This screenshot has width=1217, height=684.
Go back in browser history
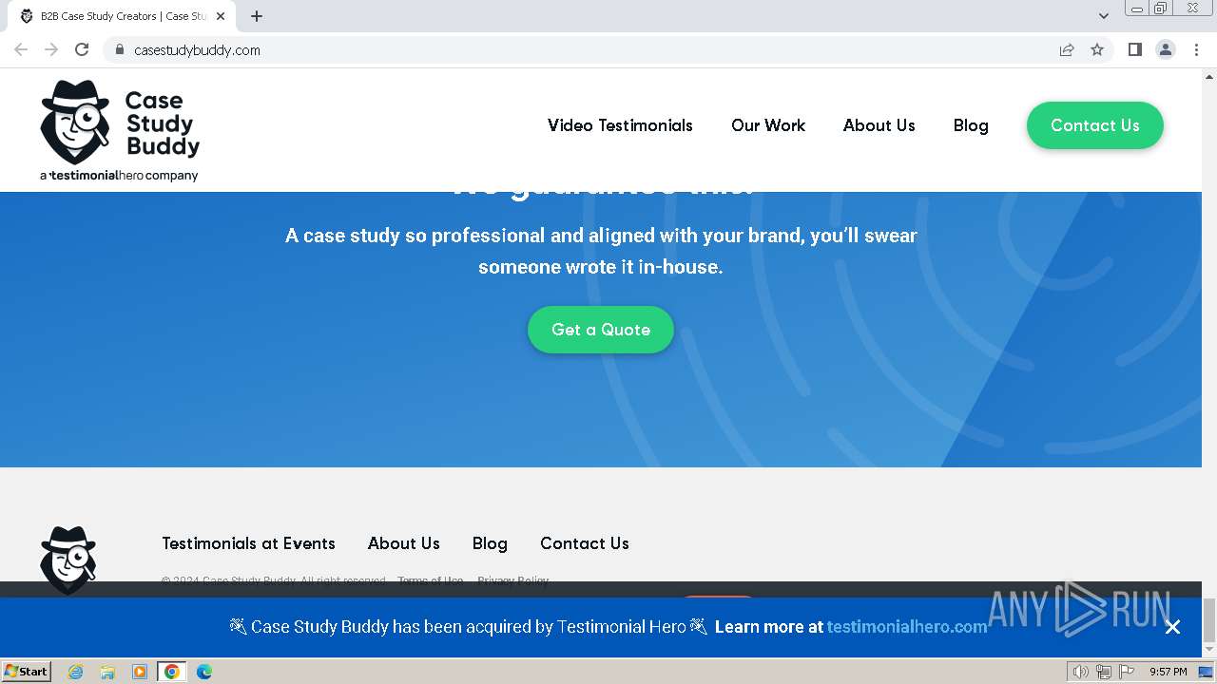pos(21,49)
